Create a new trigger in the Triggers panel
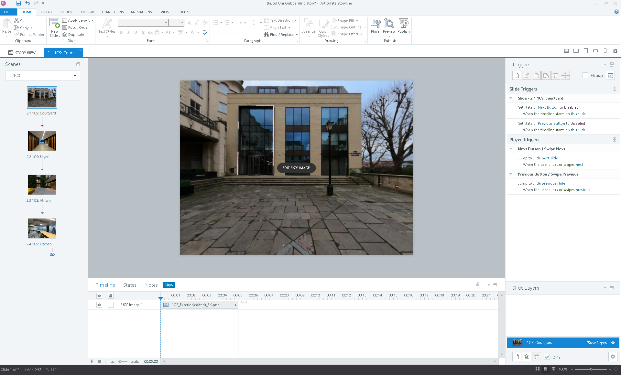621x375 pixels. pos(517,75)
